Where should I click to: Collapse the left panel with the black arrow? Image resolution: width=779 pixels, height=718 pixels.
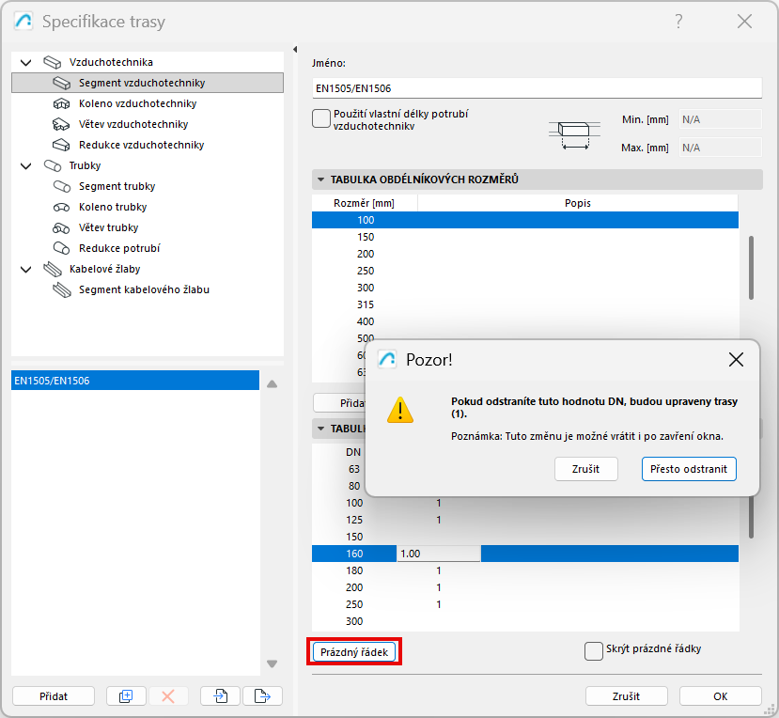[295, 49]
